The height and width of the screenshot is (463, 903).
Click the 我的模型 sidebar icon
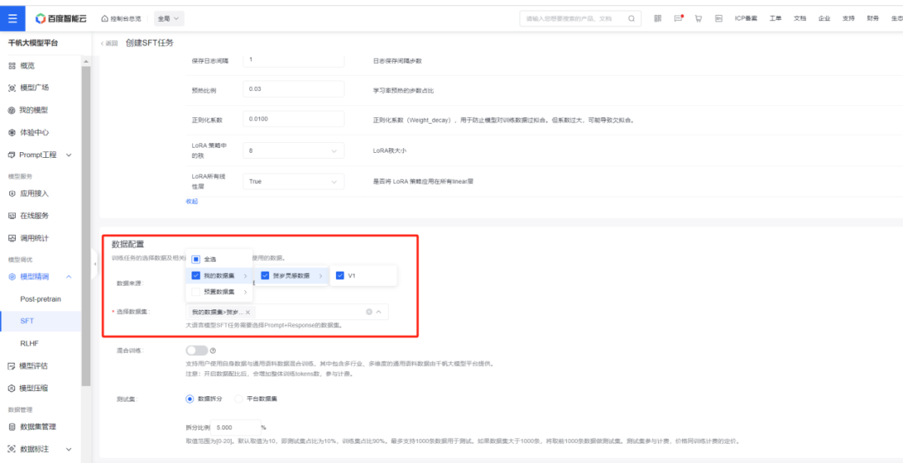coord(12,110)
